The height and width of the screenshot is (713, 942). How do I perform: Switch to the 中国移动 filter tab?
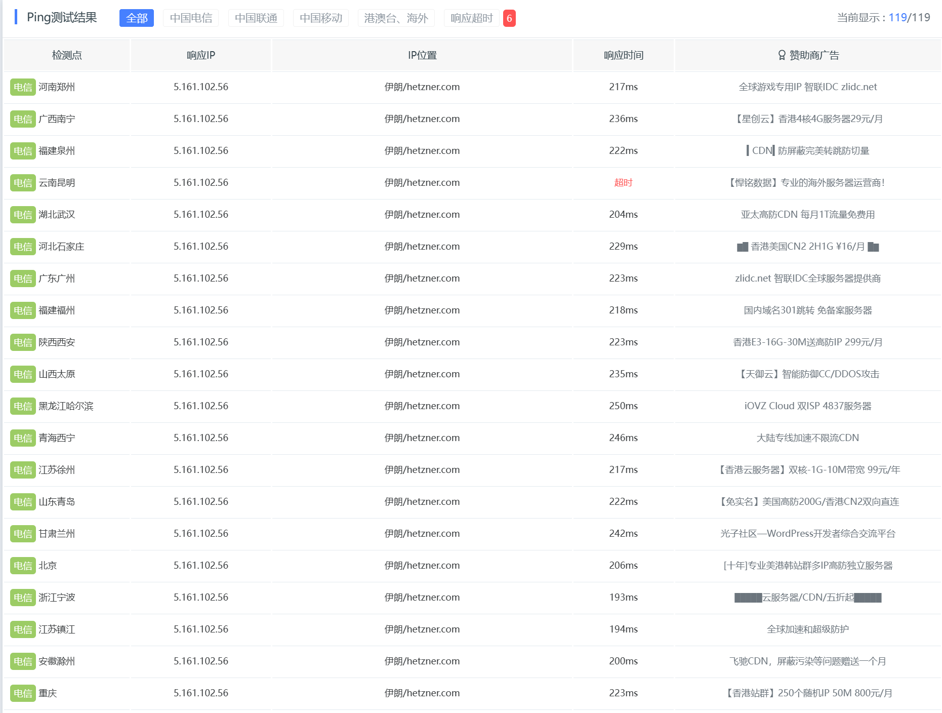(321, 18)
